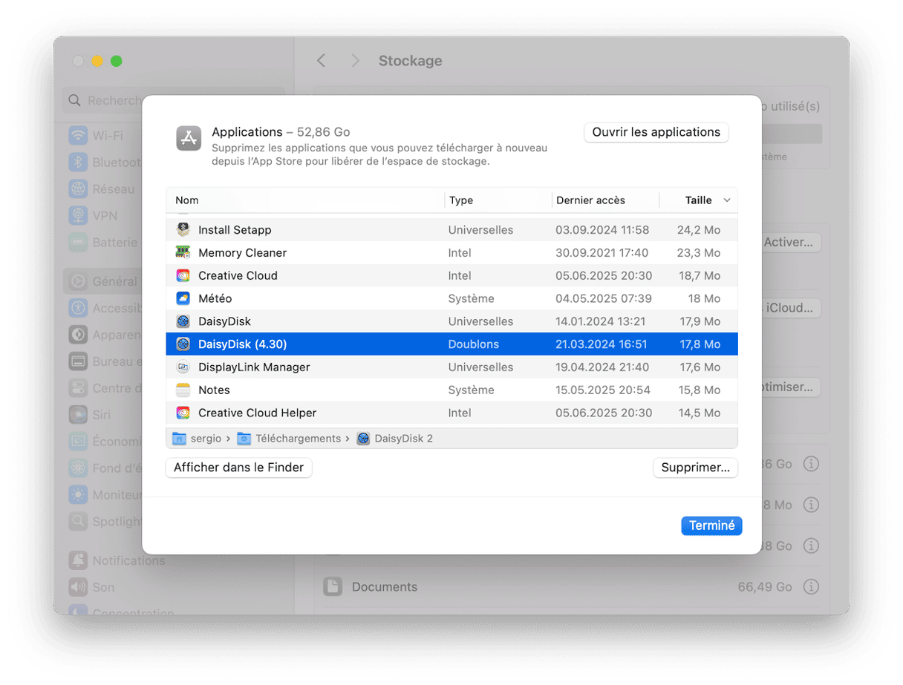Click the Notes row size 15,8 Mo
This screenshot has height=685, width=903.
[x=699, y=390]
